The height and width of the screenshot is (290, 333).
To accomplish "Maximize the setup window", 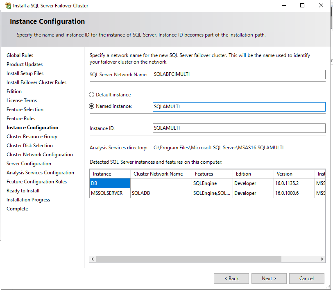I will [x=302, y=5].
